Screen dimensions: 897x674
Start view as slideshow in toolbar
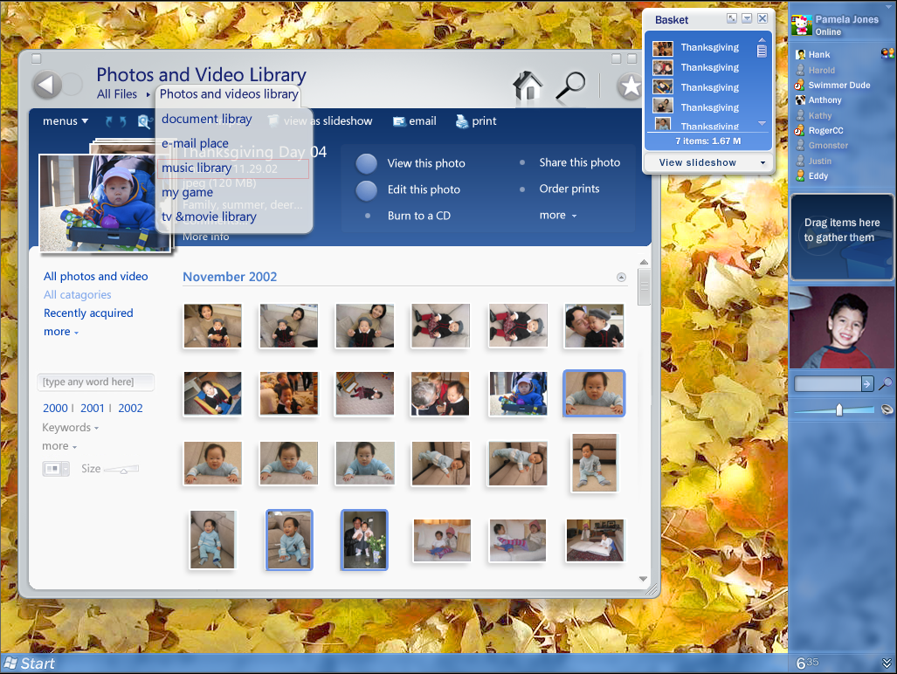321,121
